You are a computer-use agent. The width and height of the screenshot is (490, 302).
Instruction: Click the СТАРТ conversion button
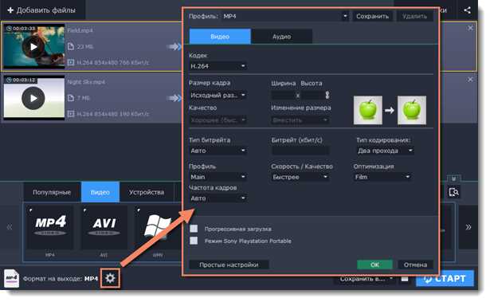tap(445, 278)
